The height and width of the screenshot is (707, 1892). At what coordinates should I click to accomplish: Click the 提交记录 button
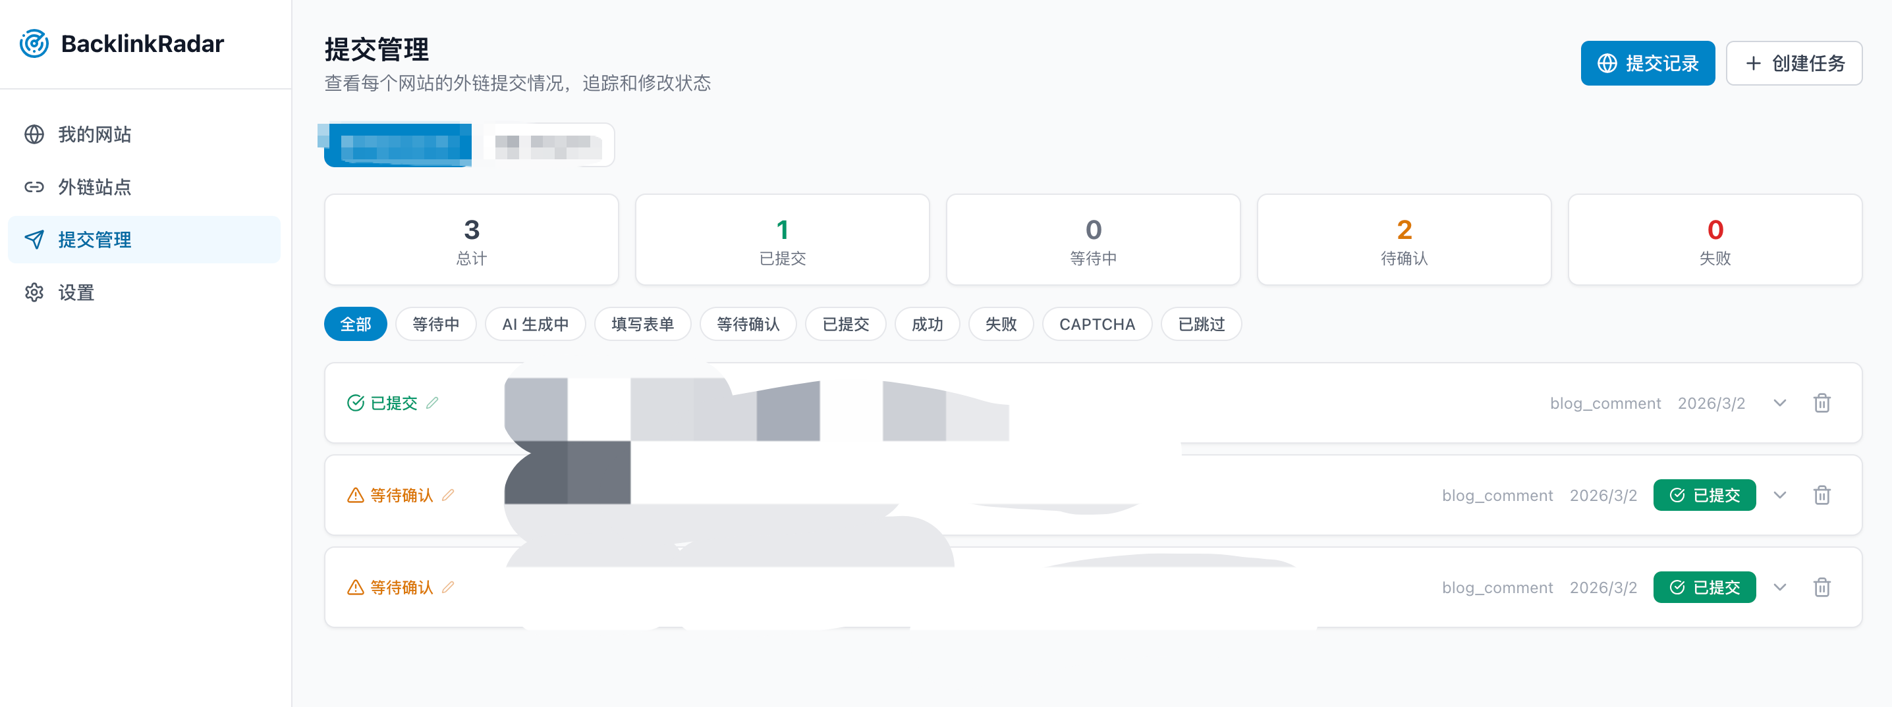pyautogui.click(x=1648, y=63)
